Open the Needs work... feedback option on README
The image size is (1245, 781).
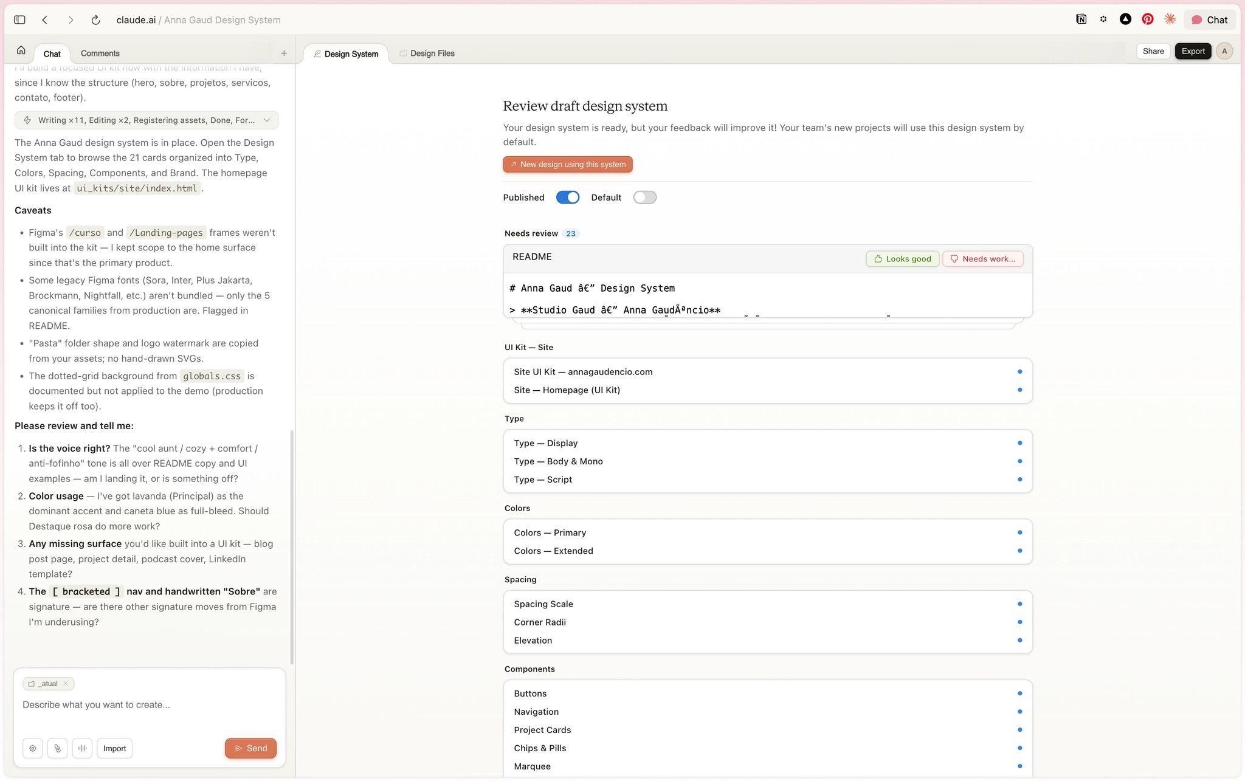(x=982, y=259)
